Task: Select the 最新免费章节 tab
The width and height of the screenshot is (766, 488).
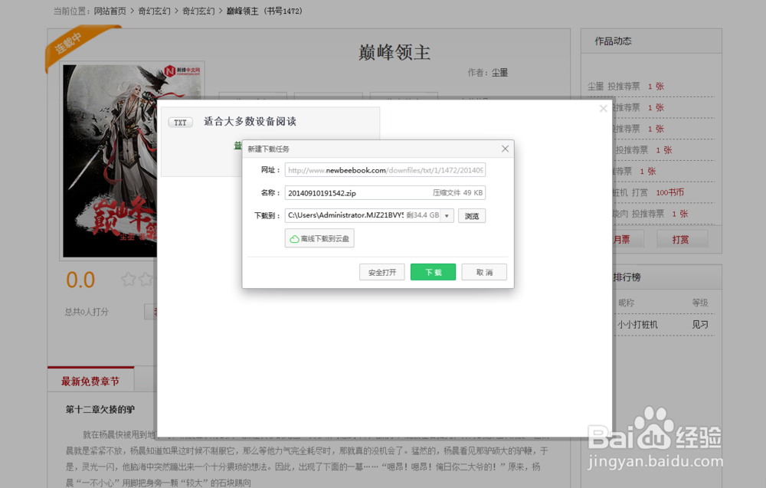Action: coord(90,381)
